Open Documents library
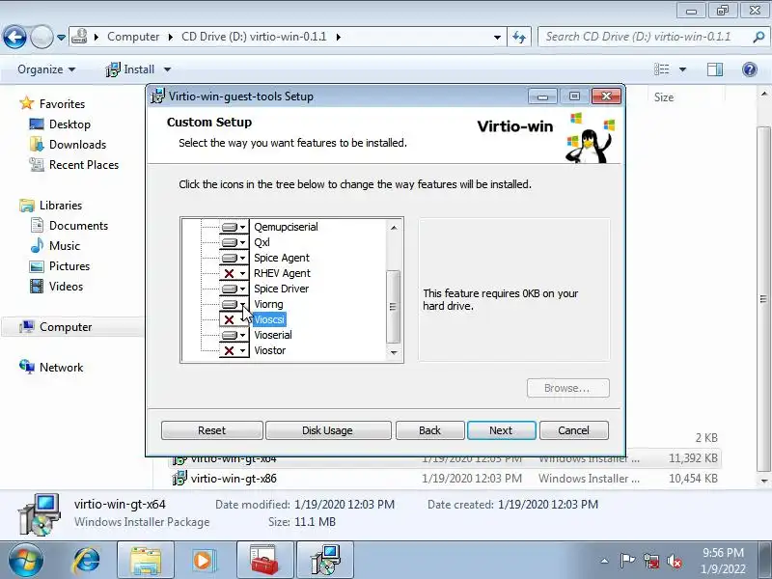 point(78,225)
